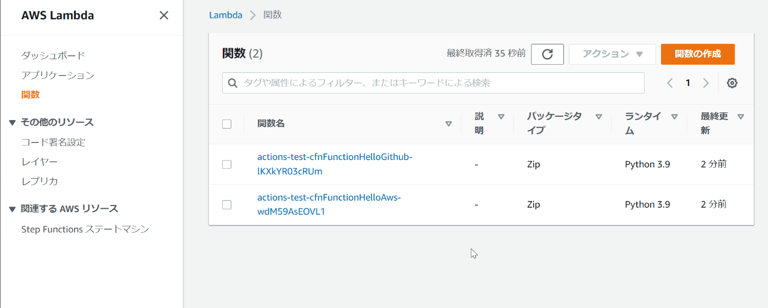Image resolution: width=768 pixels, height=308 pixels.
Task: Click 2 分前 in HelloAws row
Action: click(x=714, y=204)
